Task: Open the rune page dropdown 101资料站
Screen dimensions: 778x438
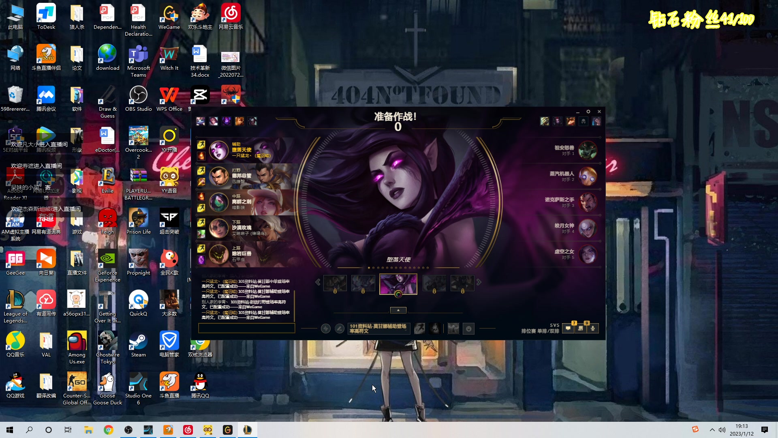Action: (379, 328)
